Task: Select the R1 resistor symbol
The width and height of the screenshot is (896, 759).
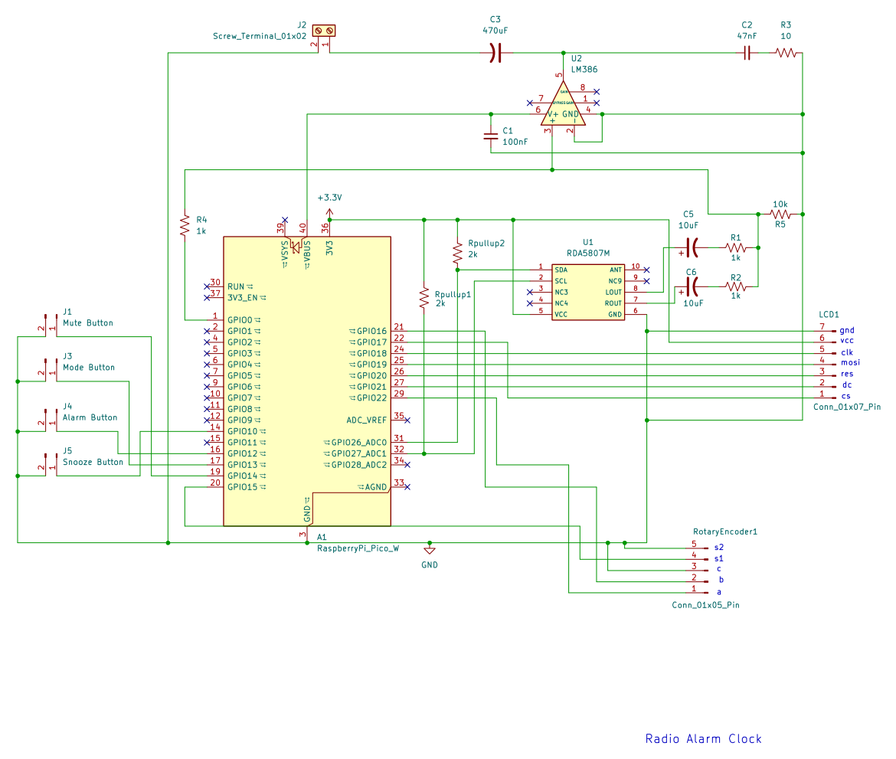Action: [736, 248]
